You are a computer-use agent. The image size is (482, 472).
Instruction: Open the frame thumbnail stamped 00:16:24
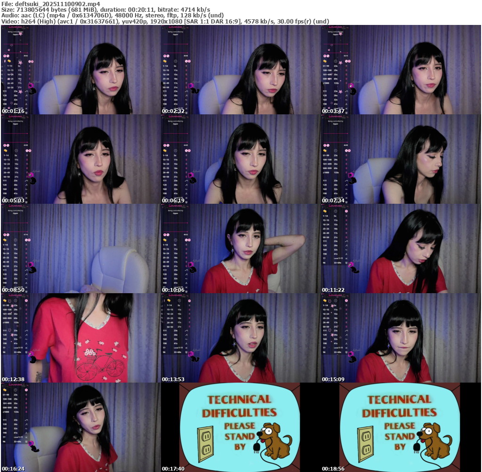[80, 427]
